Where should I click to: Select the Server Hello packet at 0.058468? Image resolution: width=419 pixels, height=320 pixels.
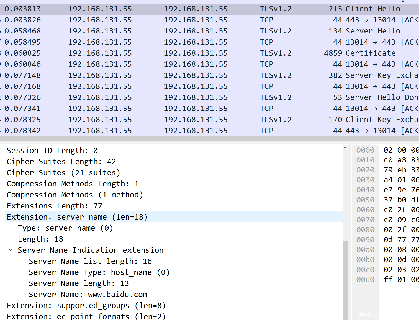194,31
